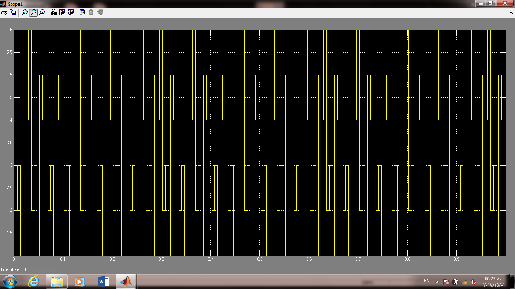Viewport: 515px width, 289px height.
Task: Open the EN input language selector
Action: pos(426,281)
